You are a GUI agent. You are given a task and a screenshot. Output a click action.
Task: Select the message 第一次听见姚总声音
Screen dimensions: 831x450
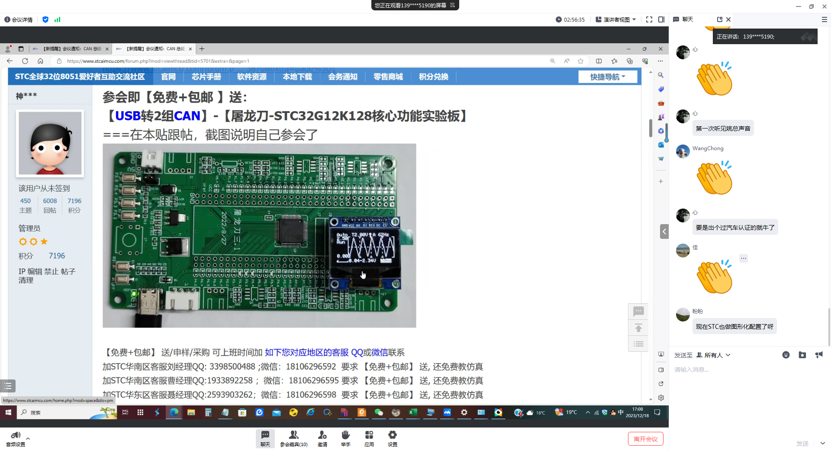tap(723, 129)
